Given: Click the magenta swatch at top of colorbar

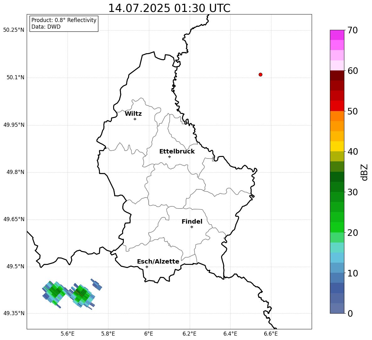Looking at the screenshot, I should coord(337,35).
